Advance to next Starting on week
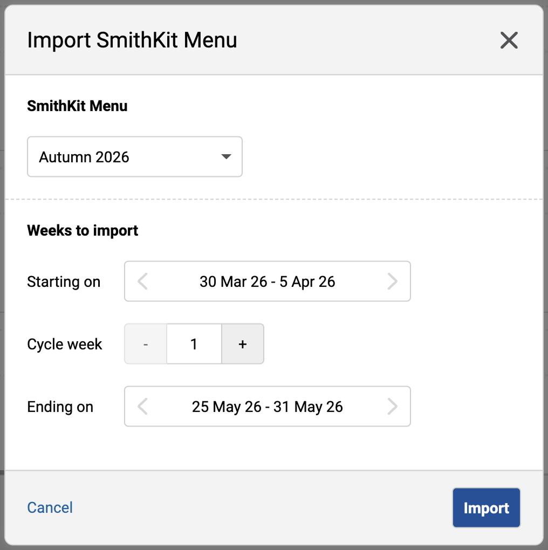 (x=392, y=281)
